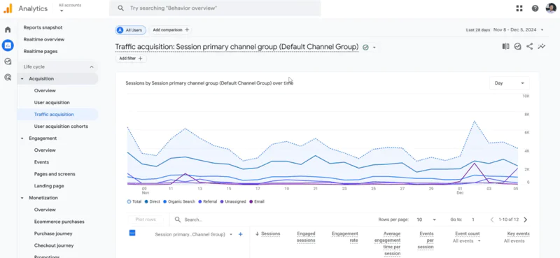Open the user account avatar

(551, 8)
